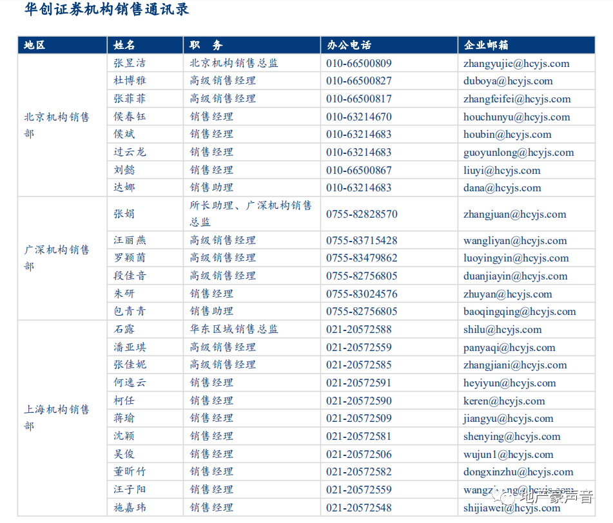Viewport: 613px width, 523px height.
Task: Select phone number 010-66500817
Action: [359, 99]
